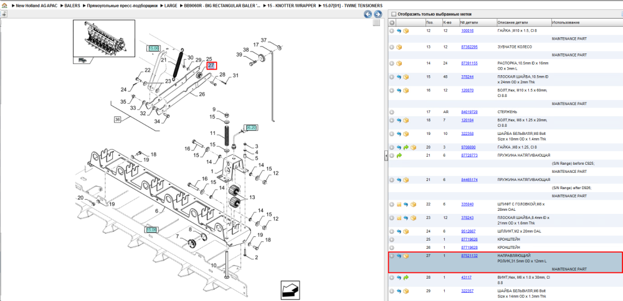Screen dimensions: 623x301
Task: Open figure reference 15.06 near callout 7
Action: [151, 229]
